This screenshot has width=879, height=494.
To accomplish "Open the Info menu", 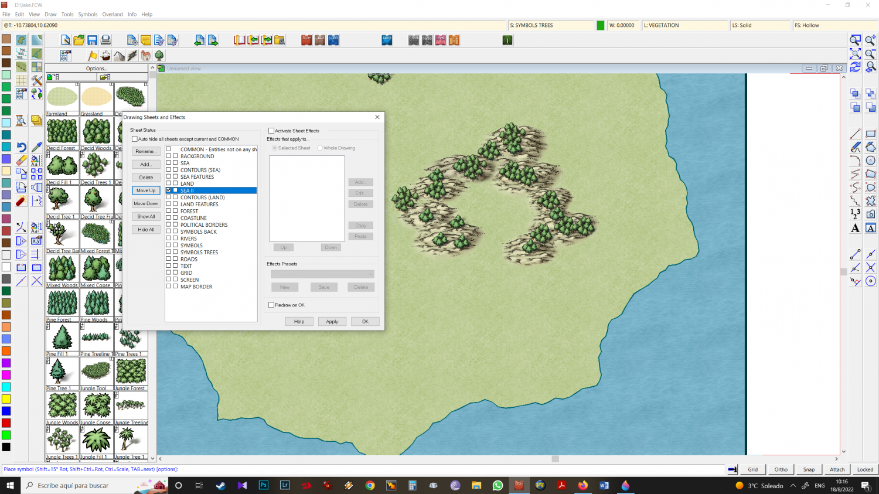I will (x=132, y=14).
